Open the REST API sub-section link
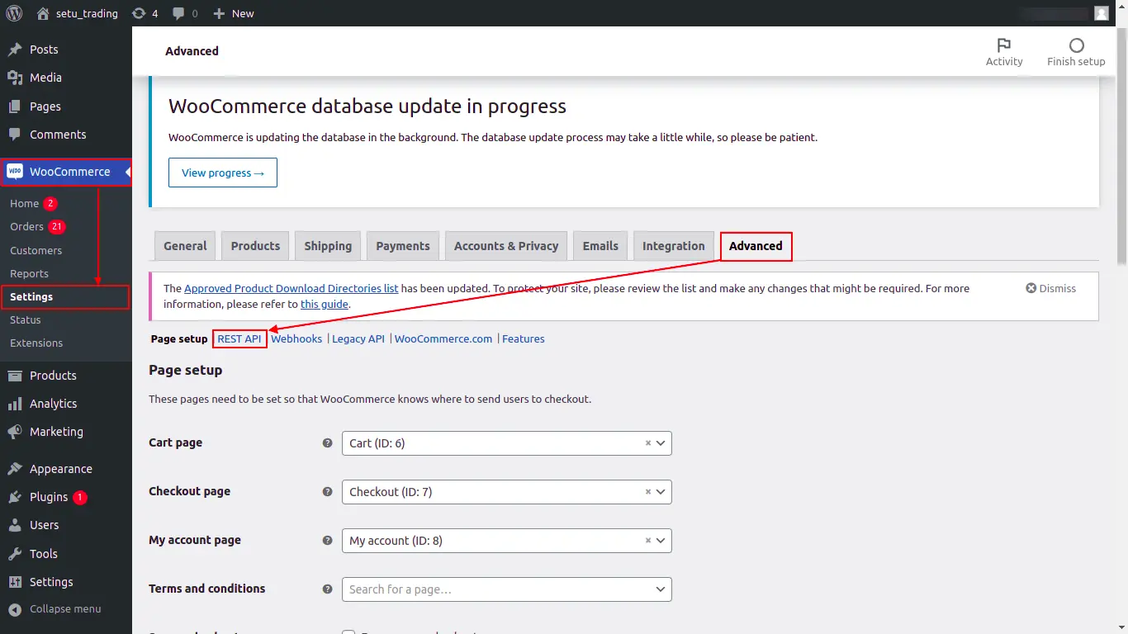The width and height of the screenshot is (1128, 634). click(239, 338)
